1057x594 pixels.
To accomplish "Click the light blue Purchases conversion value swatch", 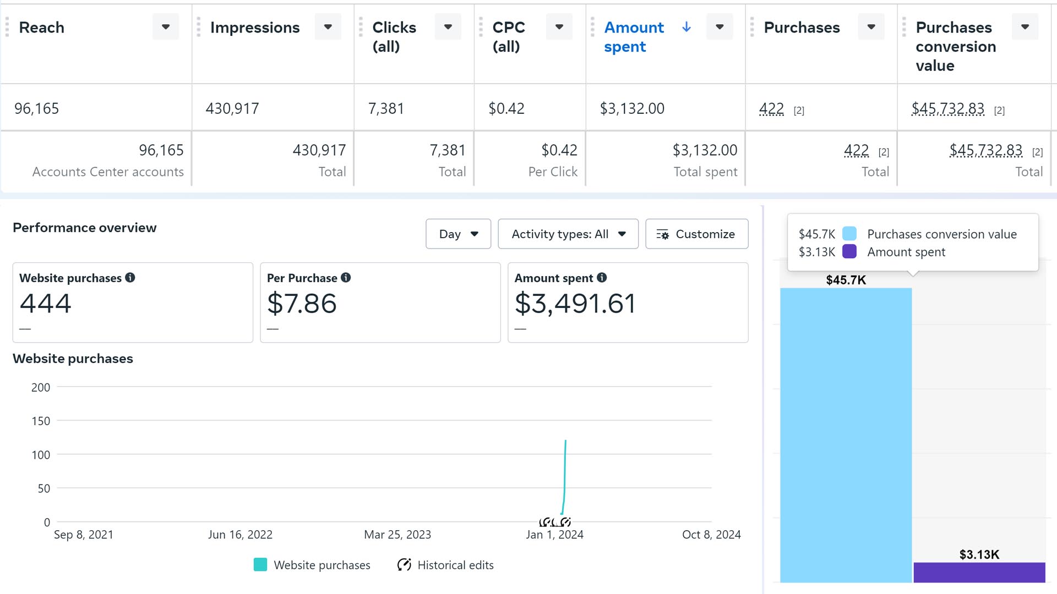I will click(x=849, y=234).
